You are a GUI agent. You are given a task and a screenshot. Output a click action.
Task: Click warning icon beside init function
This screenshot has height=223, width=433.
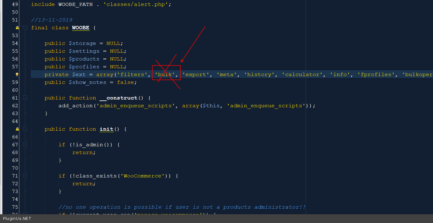tap(17, 129)
